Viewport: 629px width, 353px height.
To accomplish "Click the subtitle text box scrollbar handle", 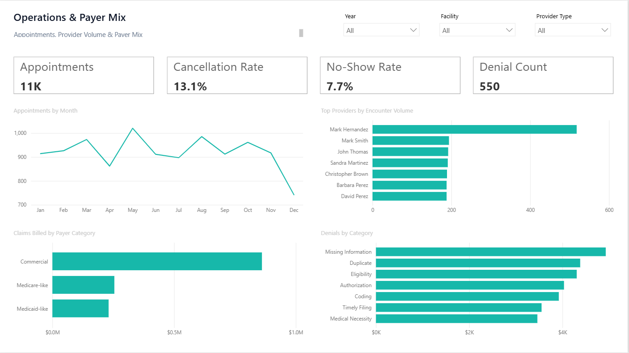I will tap(301, 33).
